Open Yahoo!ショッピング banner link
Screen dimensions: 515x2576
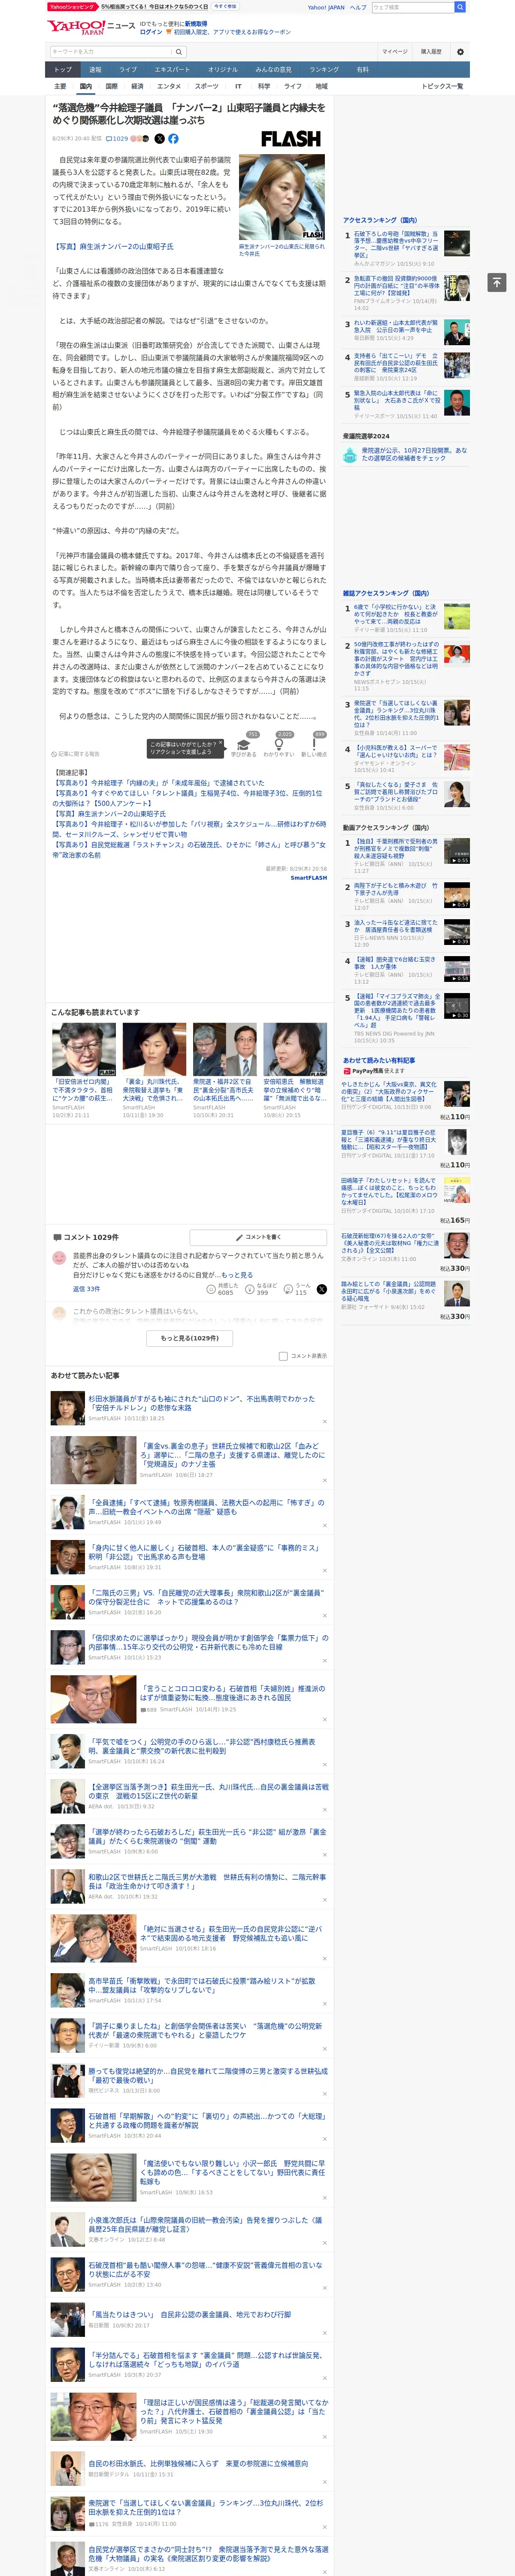pos(72,7)
